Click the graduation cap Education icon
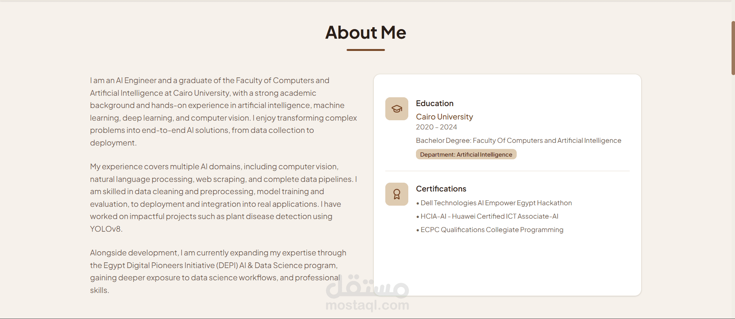Screen dimensions: 735x319 pyautogui.click(x=396, y=109)
